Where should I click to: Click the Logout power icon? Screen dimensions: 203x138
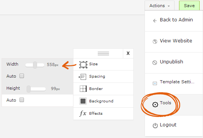coord(155,125)
